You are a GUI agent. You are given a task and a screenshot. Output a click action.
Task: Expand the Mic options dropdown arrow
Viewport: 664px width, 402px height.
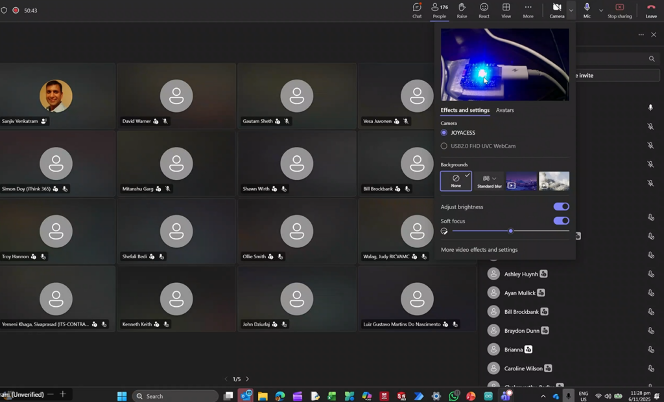tap(600, 10)
